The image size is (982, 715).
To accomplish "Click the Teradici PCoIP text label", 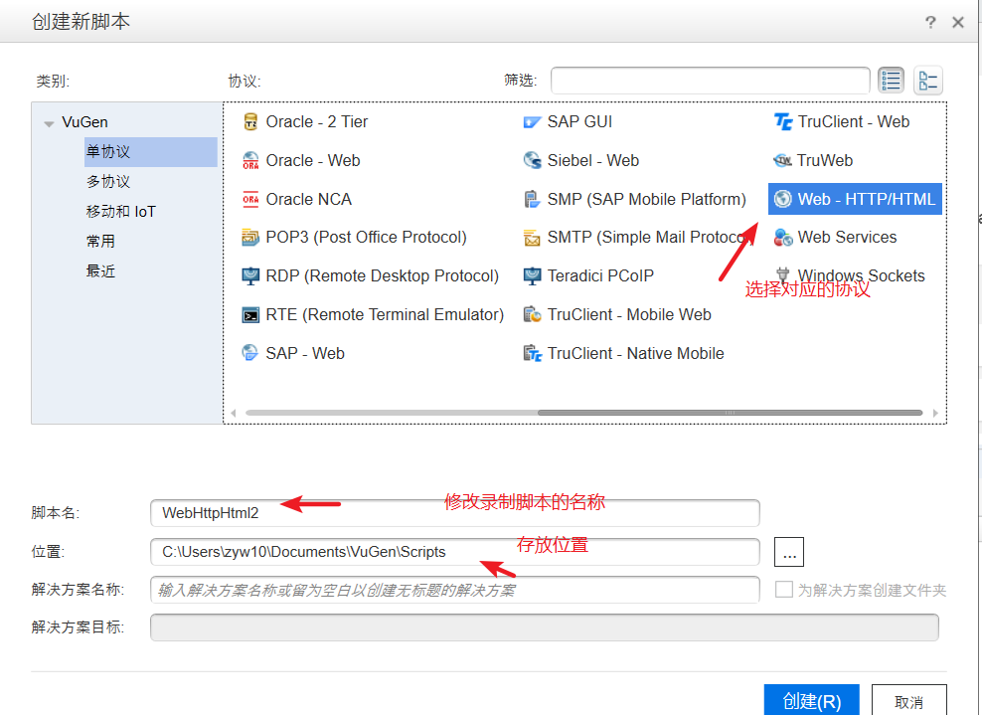I will coord(600,275).
